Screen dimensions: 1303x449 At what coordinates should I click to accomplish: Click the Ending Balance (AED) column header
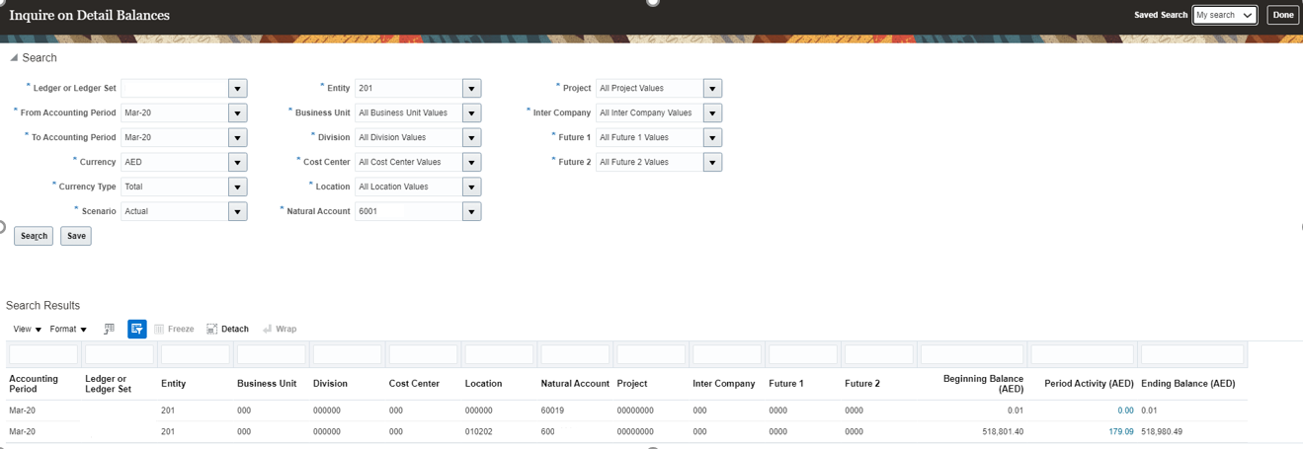(x=1188, y=384)
